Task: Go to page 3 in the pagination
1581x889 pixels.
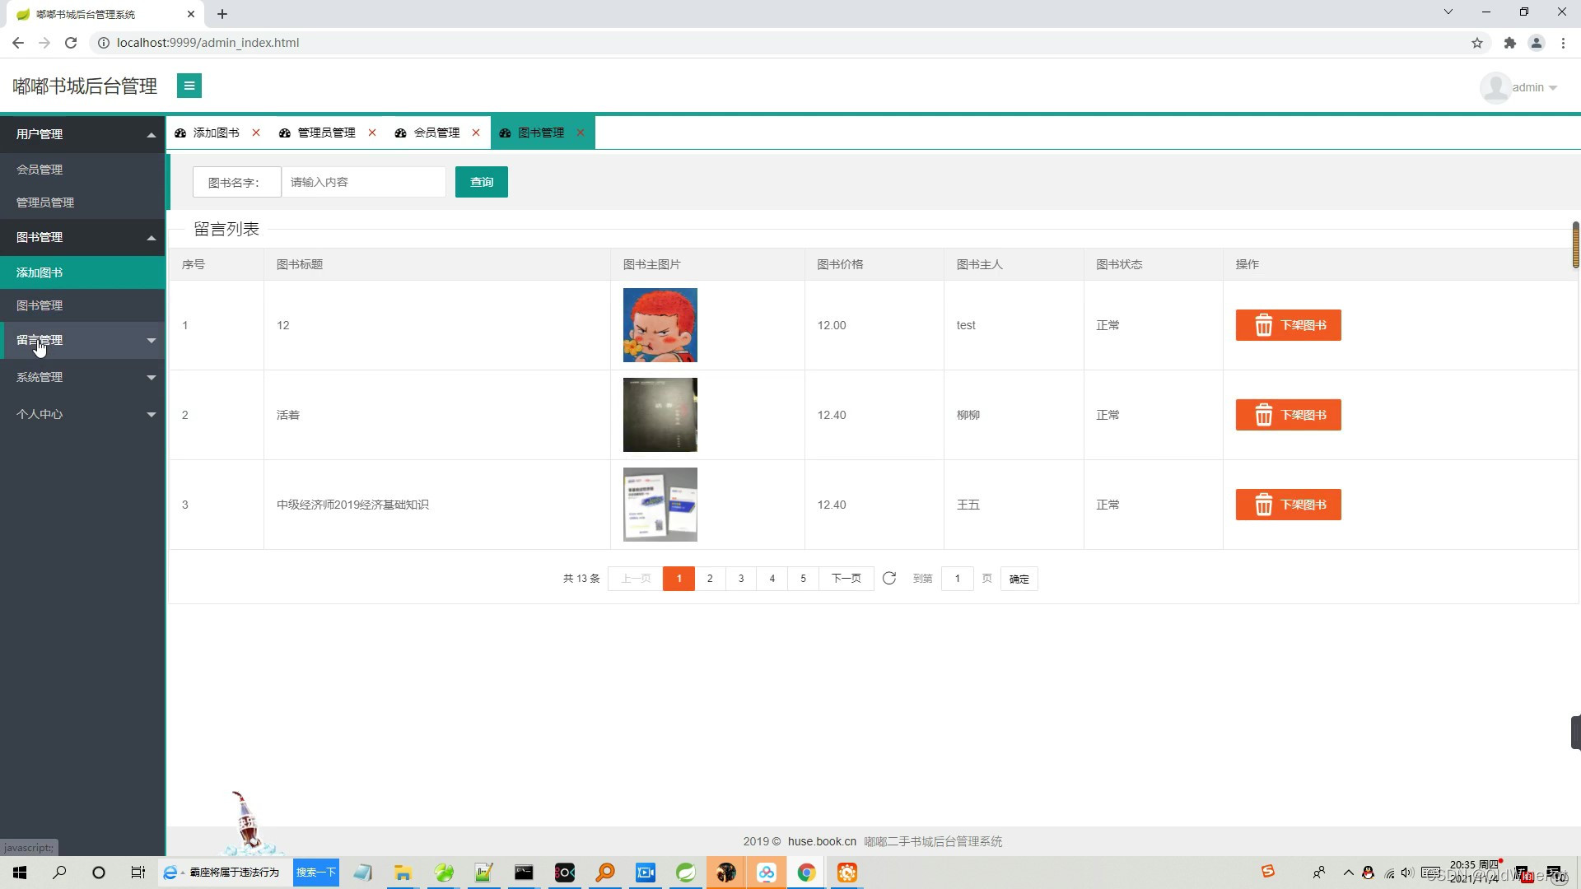Action: 741,579
